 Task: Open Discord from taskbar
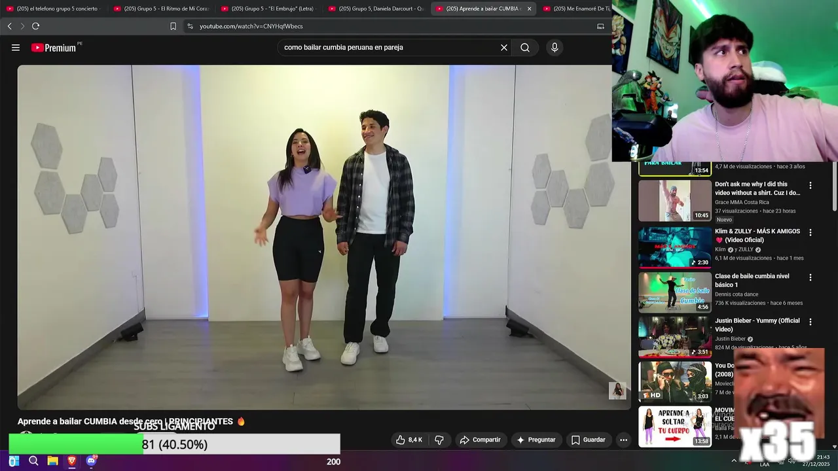point(91,461)
